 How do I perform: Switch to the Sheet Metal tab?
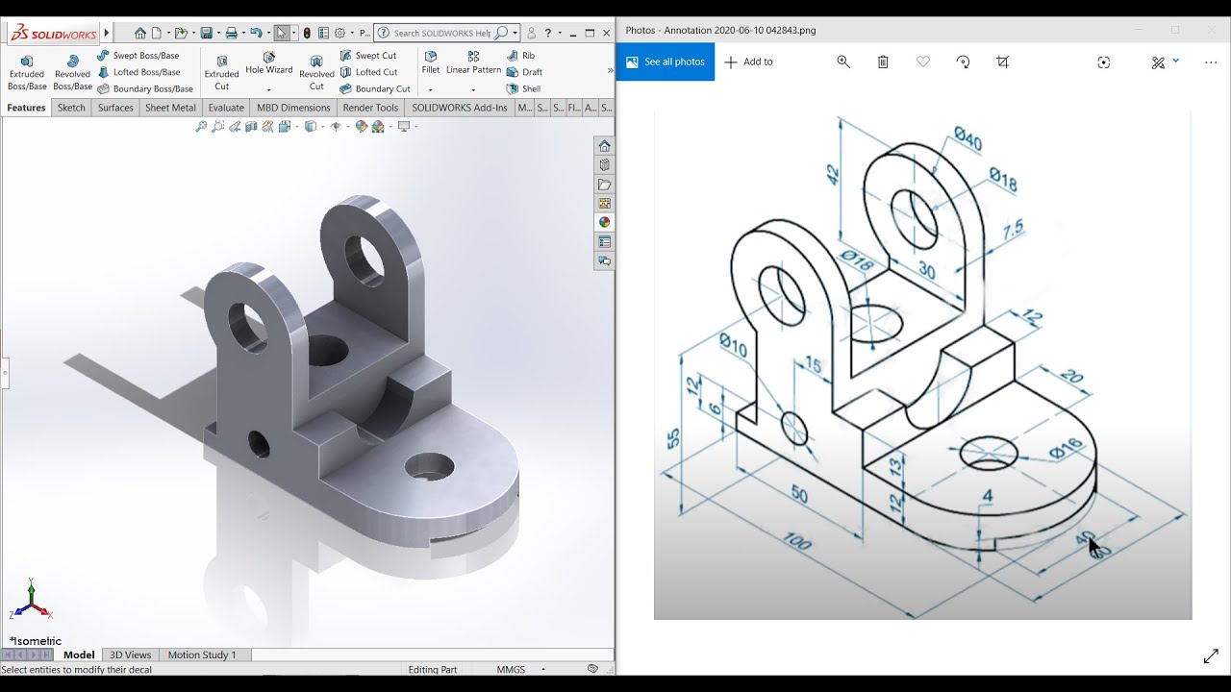(x=170, y=108)
